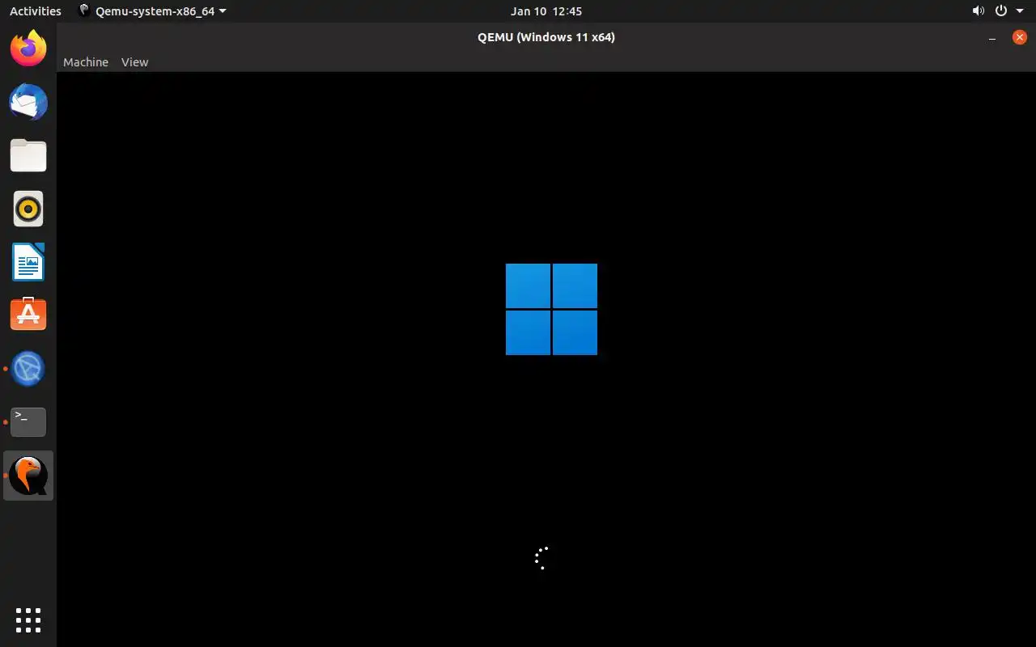This screenshot has width=1036, height=647.
Task: Open LibreOffice Writer from the dock
Action: pos(28,262)
